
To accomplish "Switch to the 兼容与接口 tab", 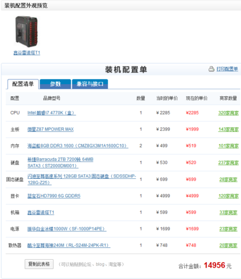I will point(90,84).
